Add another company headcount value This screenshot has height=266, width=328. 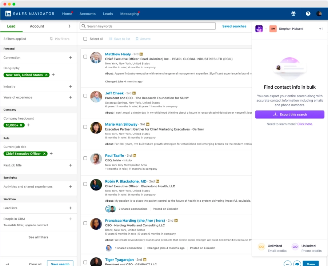tap(28, 125)
